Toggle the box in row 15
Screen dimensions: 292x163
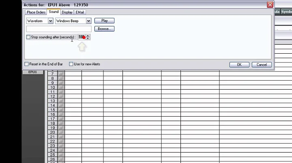point(61,110)
